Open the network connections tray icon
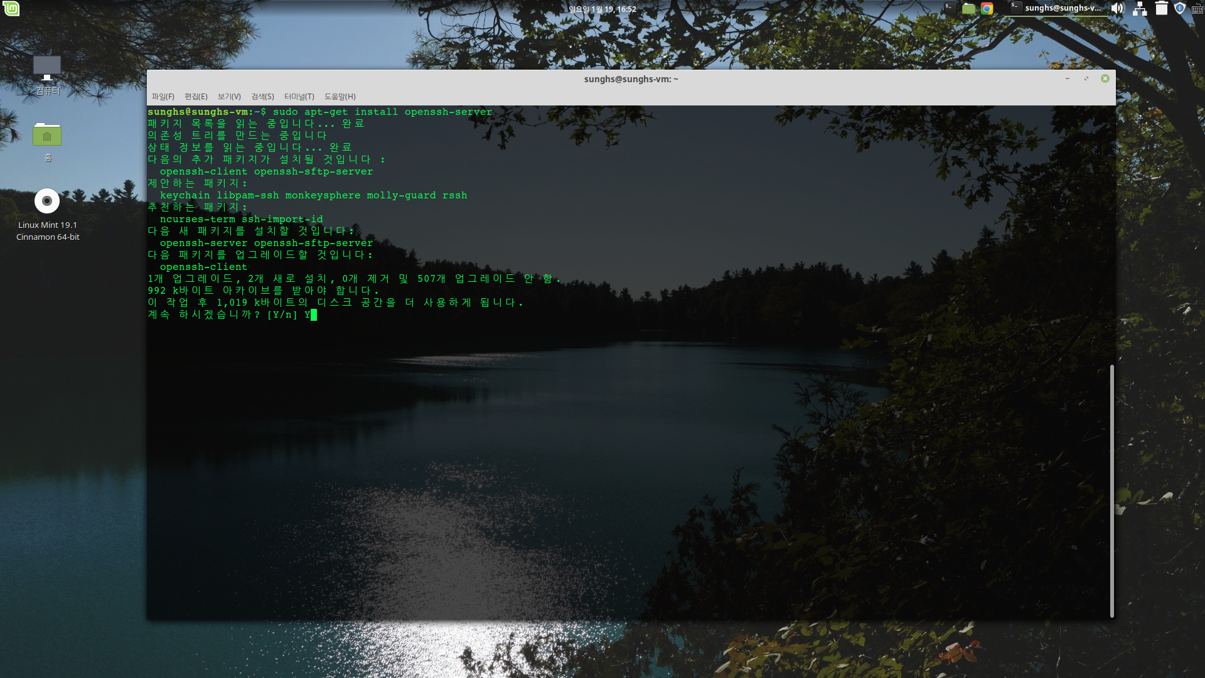Screen dimensions: 1205x678 [1140, 9]
